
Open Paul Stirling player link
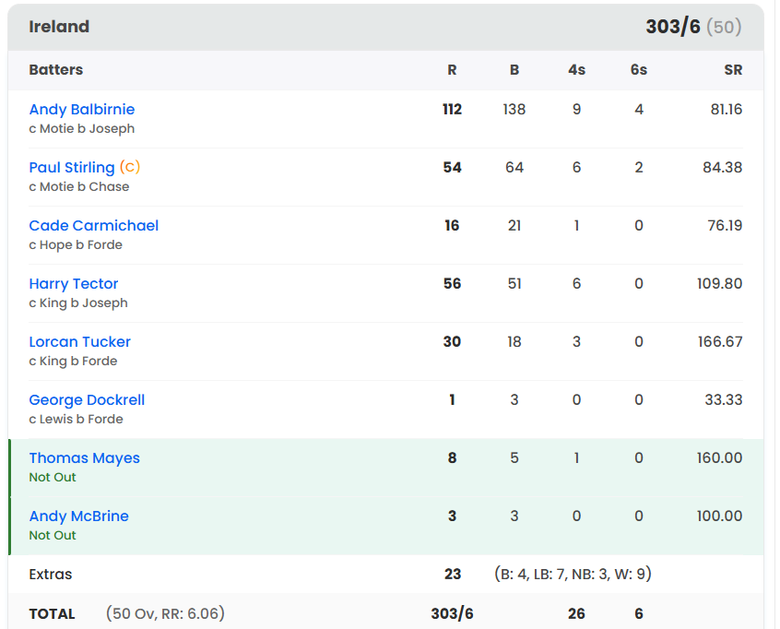tap(72, 168)
